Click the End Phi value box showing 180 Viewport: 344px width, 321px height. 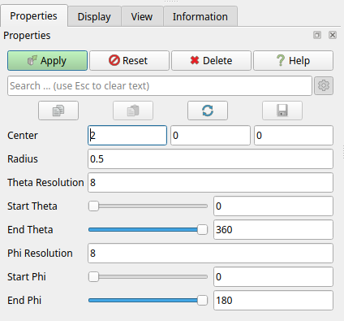273,301
